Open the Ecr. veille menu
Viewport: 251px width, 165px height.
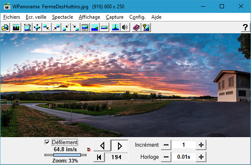pyautogui.click(x=36, y=17)
